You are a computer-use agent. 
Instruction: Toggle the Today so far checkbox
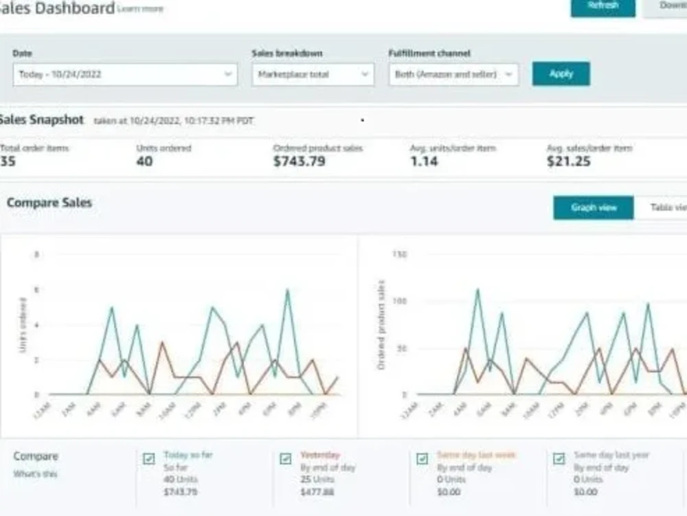pyautogui.click(x=149, y=458)
